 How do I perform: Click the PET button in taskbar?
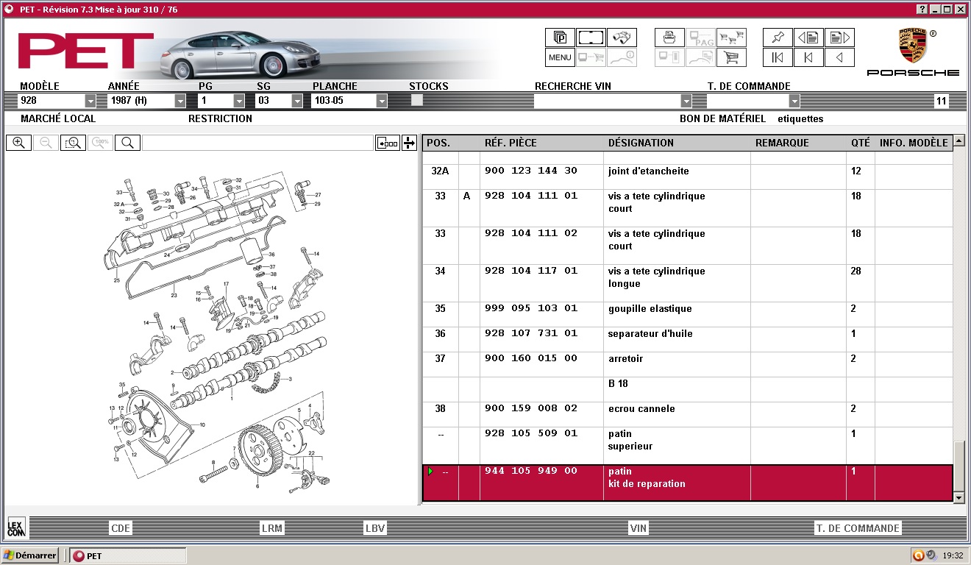pyautogui.click(x=127, y=555)
